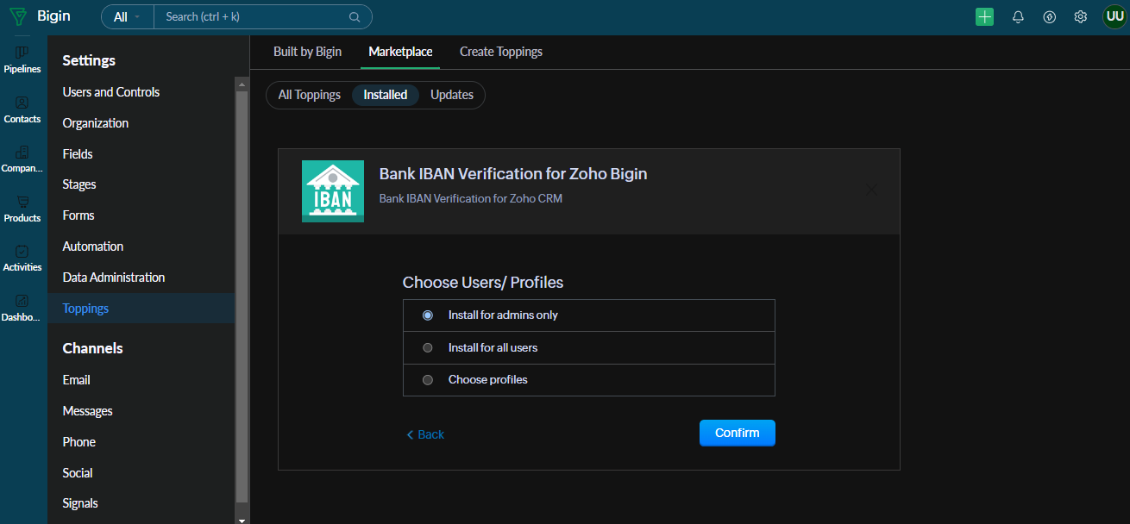Open the Pipelines module icon

[22, 53]
